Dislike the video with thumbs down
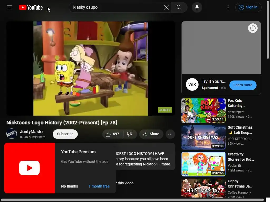The image size is (270, 202). pos(130,134)
